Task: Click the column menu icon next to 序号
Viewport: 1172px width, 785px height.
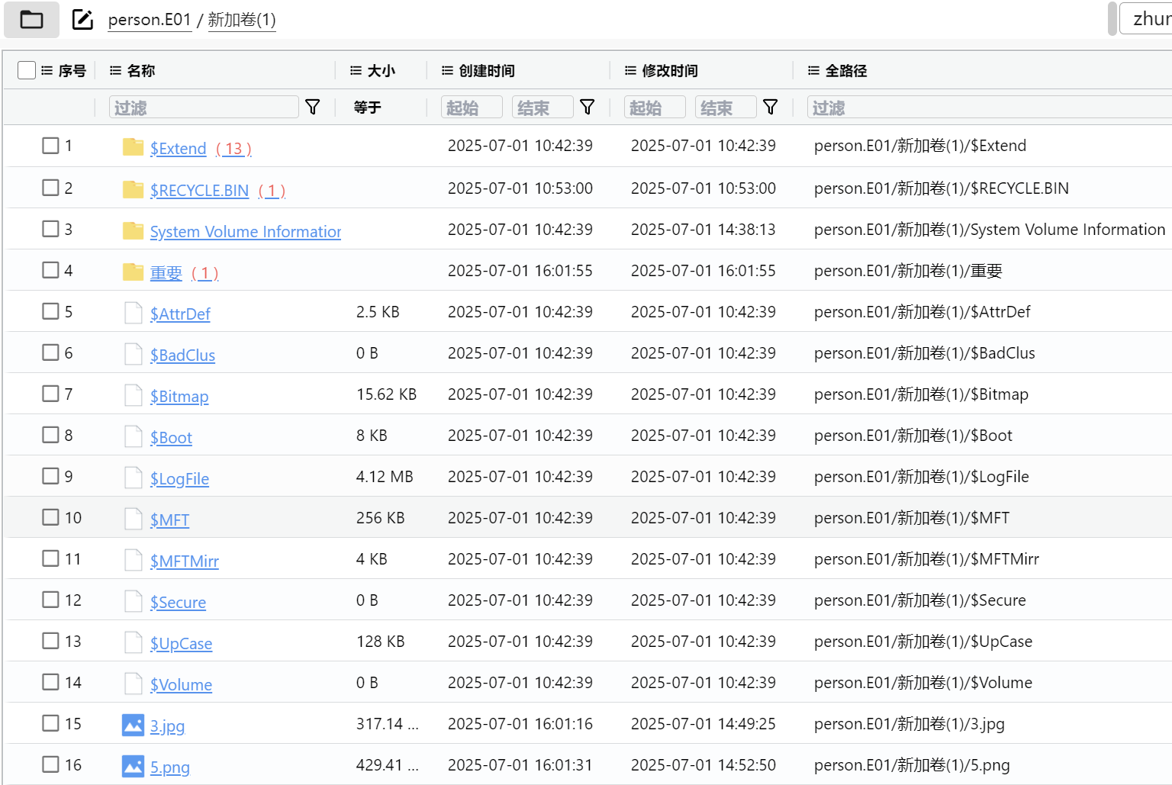Action: click(47, 70)
